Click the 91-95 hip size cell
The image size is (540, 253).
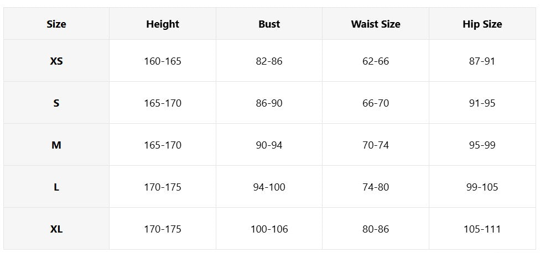click(482, 103)
